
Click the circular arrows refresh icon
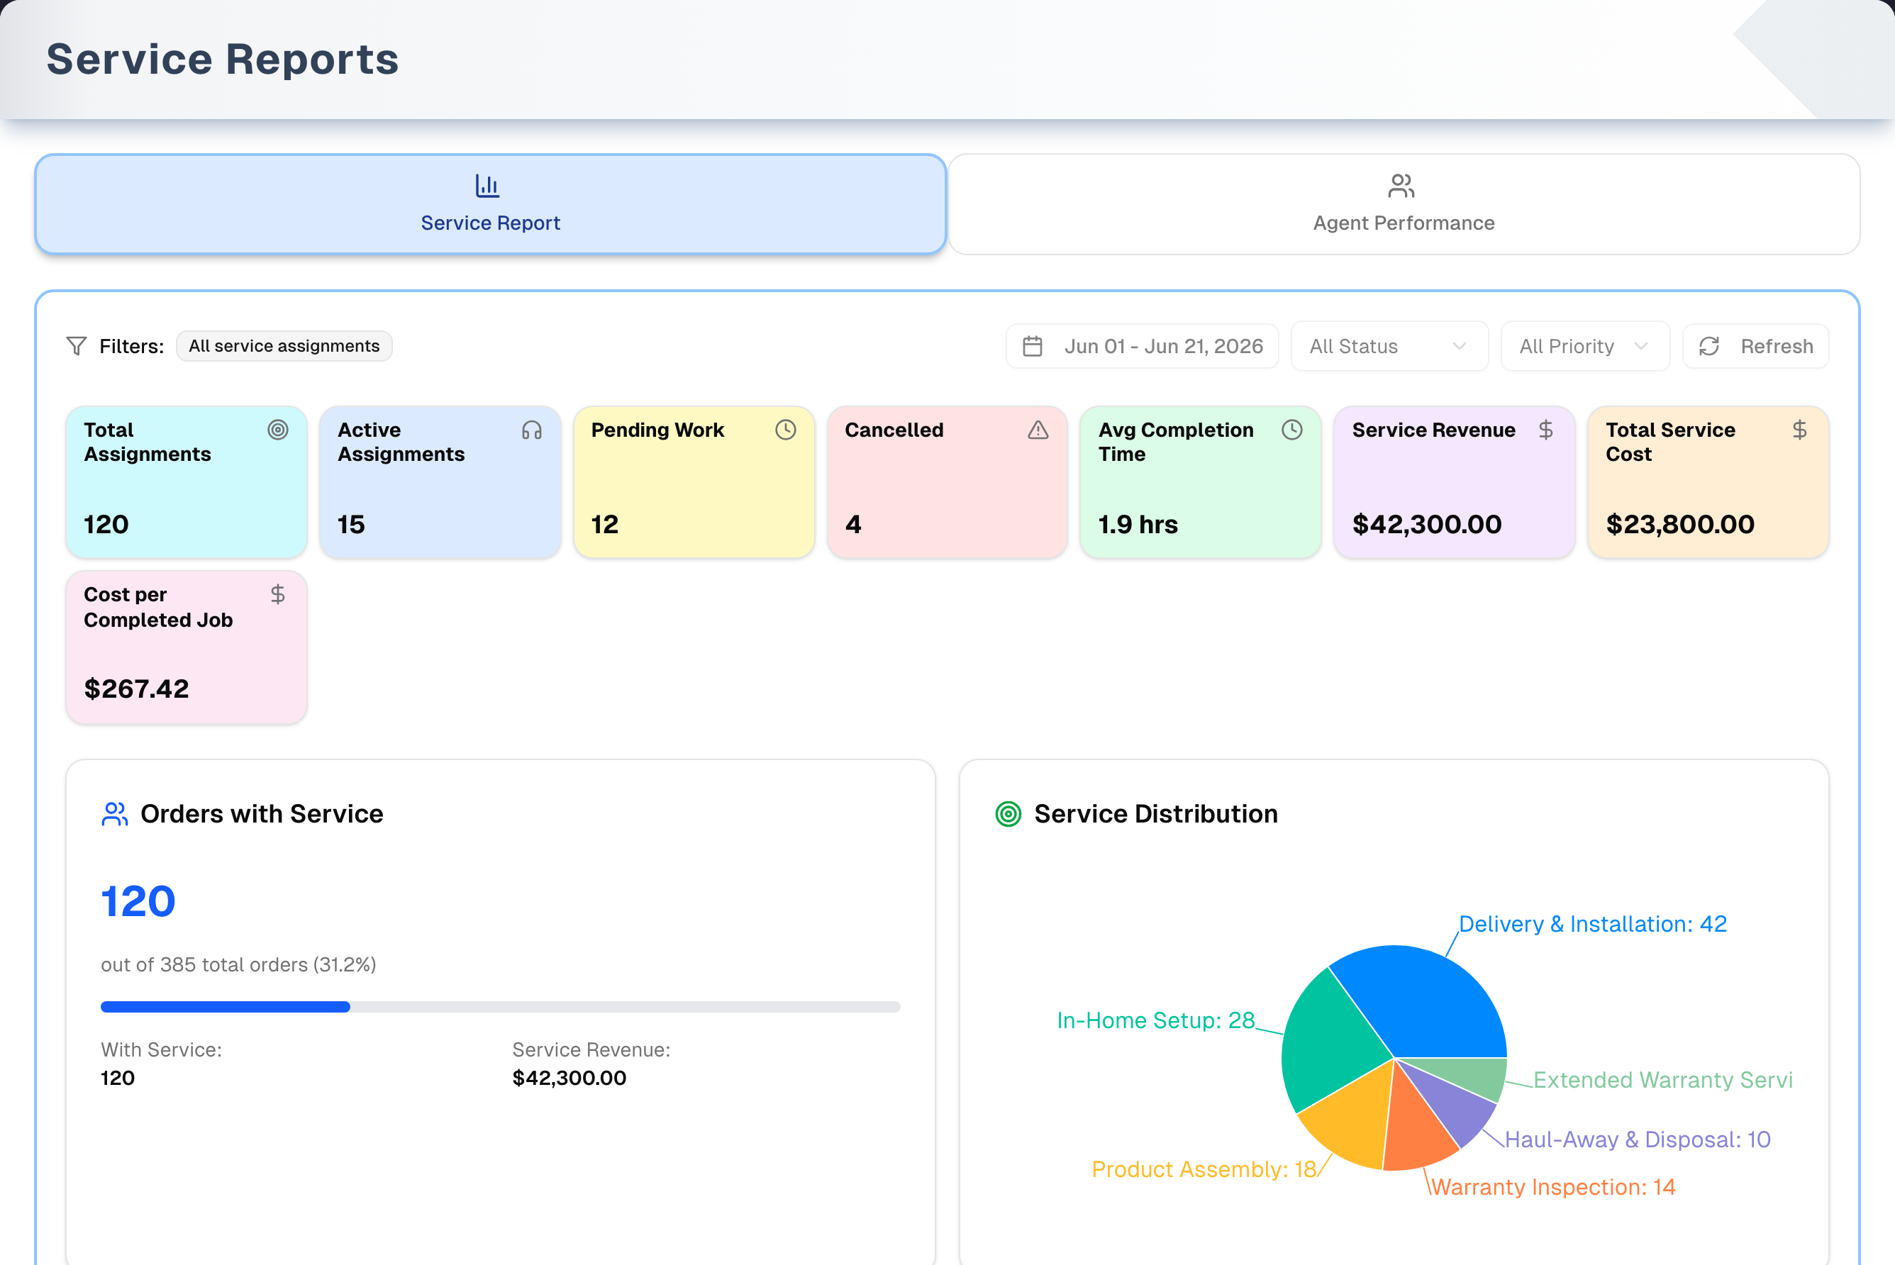pos(1708,346)
